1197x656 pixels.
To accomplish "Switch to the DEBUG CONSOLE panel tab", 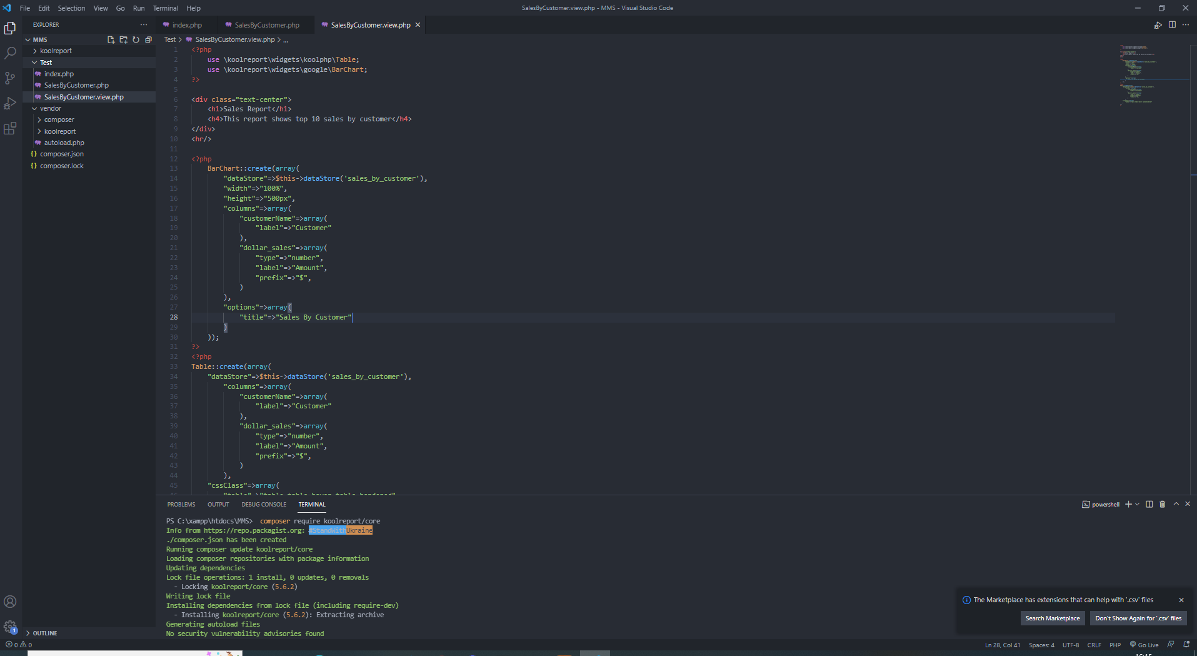I will pyautogui.click(x=264, y=505).
